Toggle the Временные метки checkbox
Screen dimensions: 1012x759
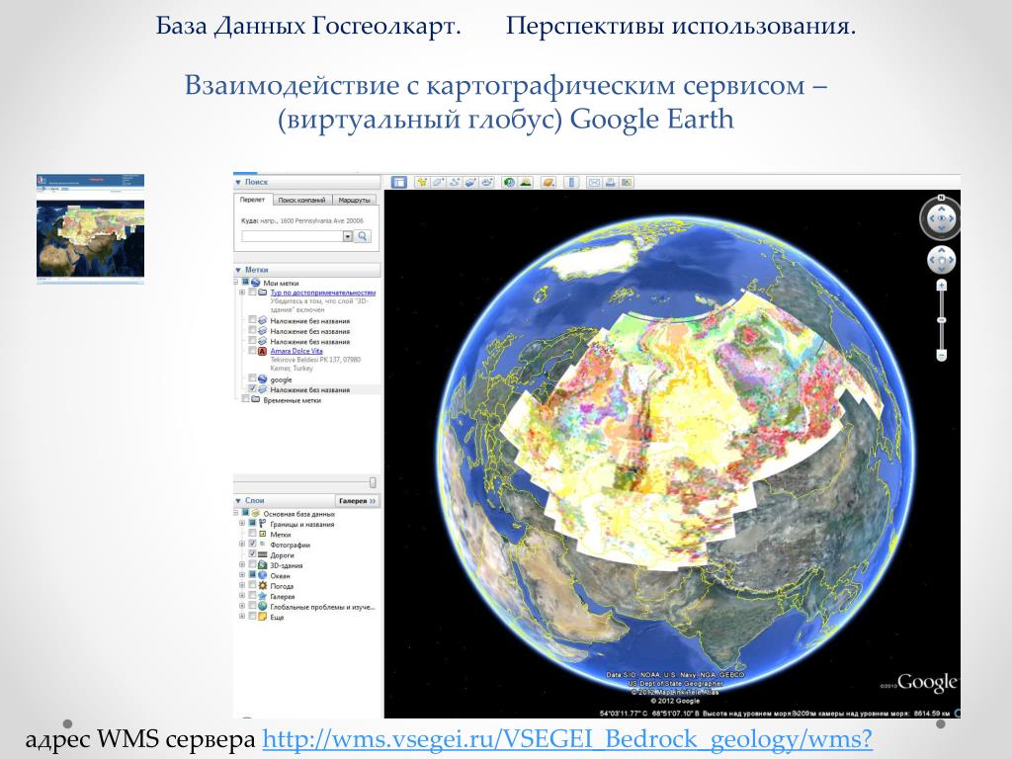tap(245, 399)
